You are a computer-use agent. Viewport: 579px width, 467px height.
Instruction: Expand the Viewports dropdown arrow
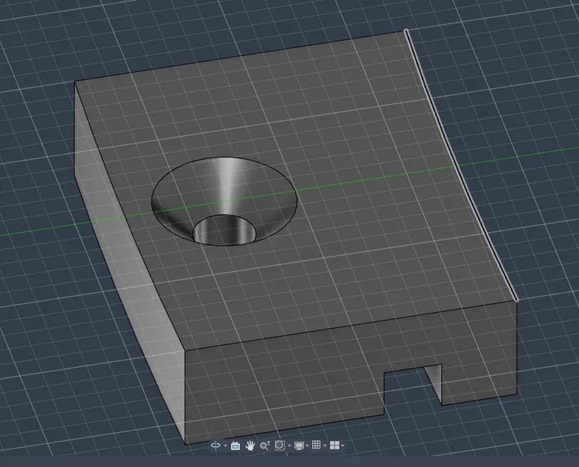click(343, 446)
